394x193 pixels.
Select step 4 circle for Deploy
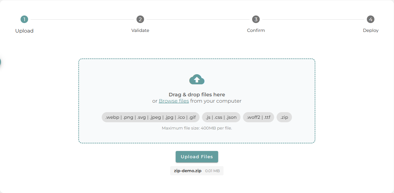[x=371, y=19]
